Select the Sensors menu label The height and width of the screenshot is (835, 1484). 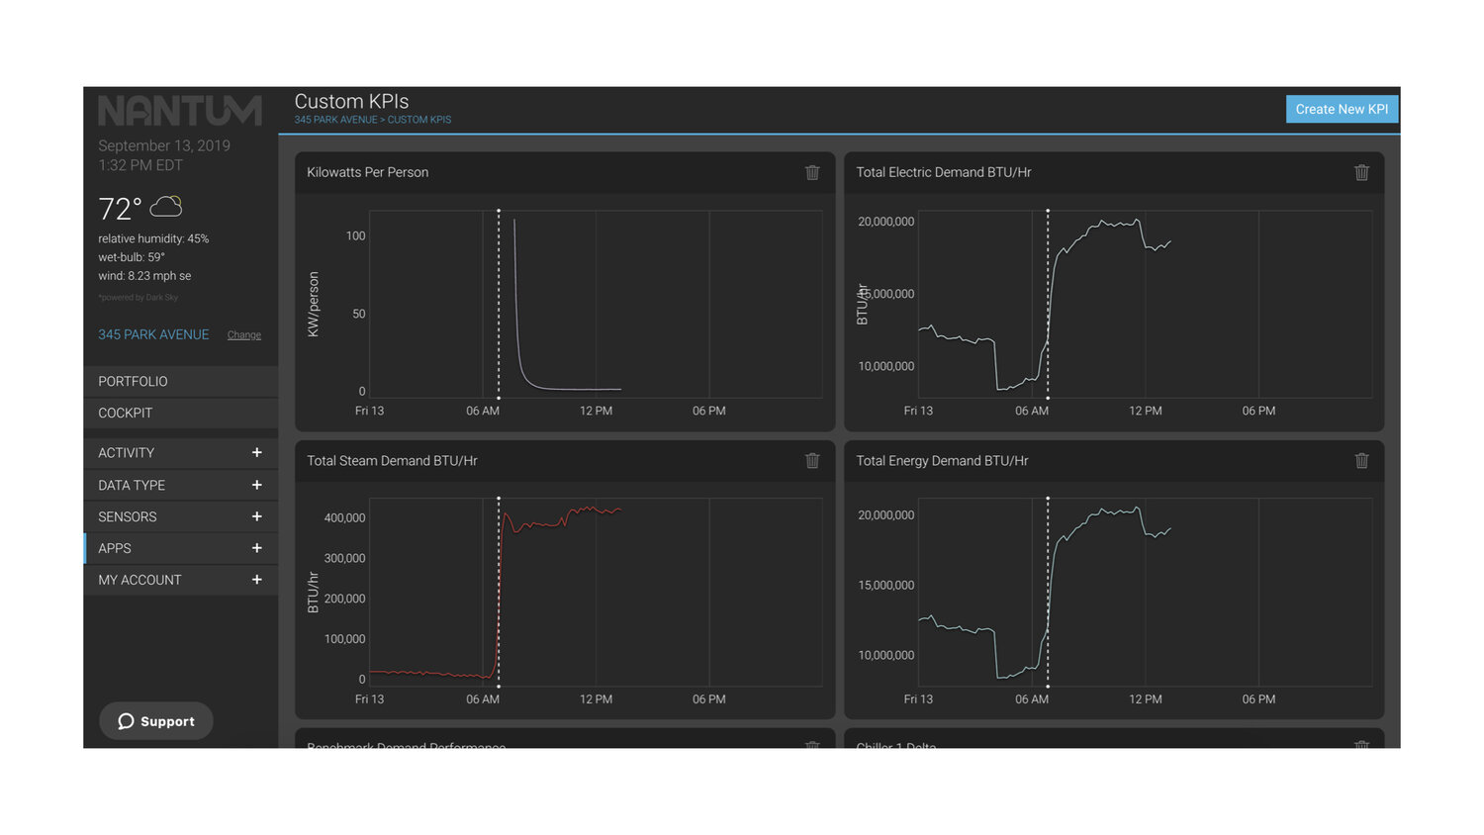[127, 516]
